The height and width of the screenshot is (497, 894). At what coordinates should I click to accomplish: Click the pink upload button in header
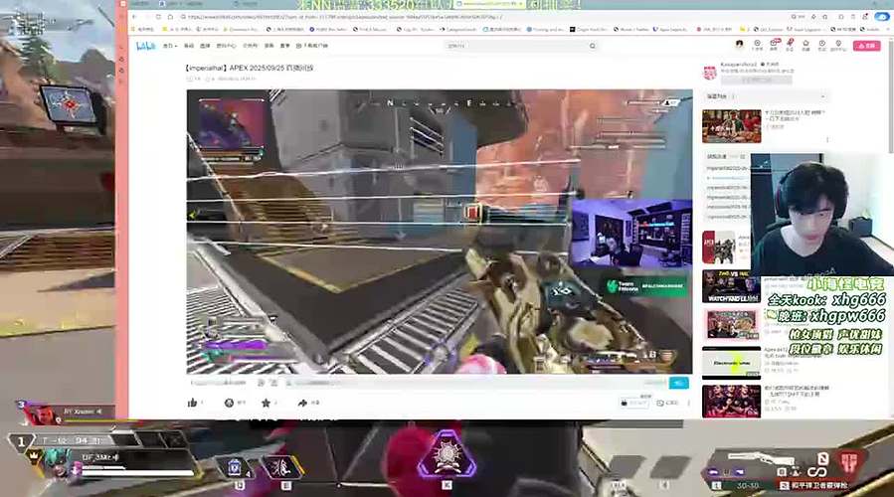click(866, 46)
